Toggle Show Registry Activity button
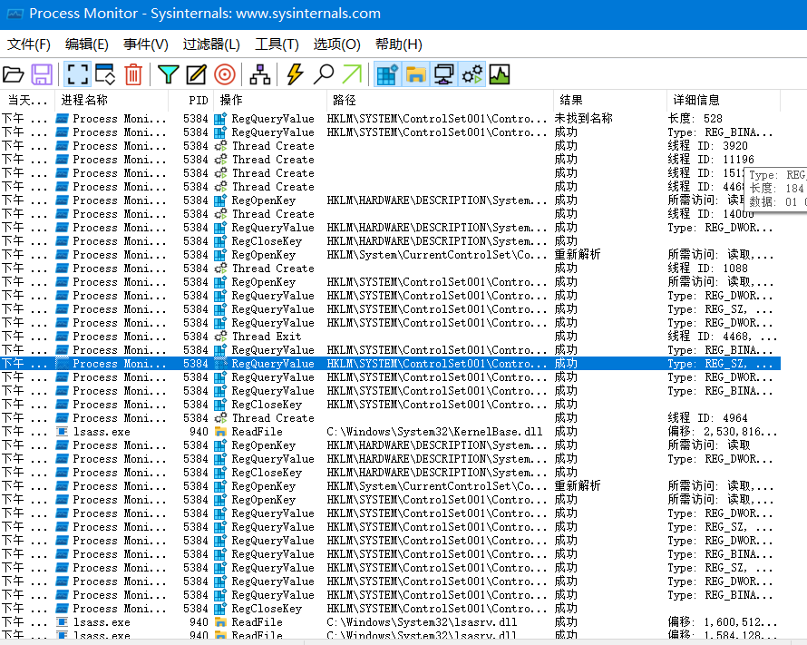 [x=387, y=74]
